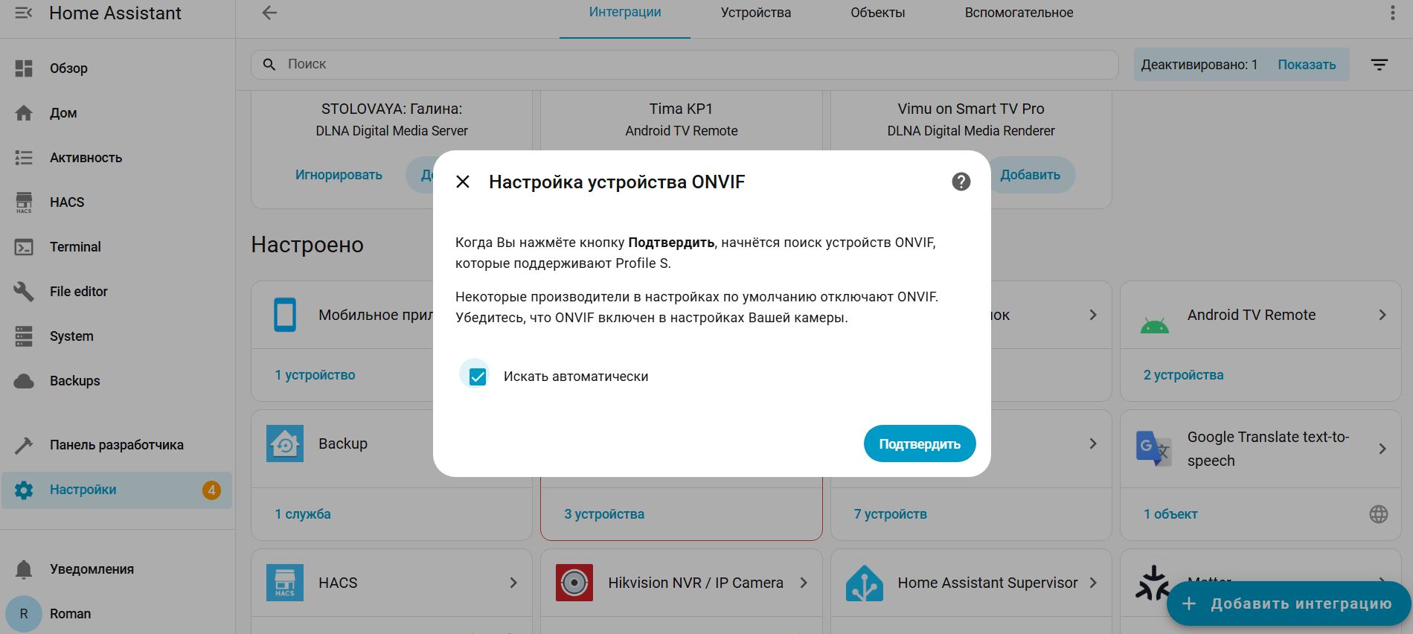Switch to the Объекты tab

pos(877,13)
